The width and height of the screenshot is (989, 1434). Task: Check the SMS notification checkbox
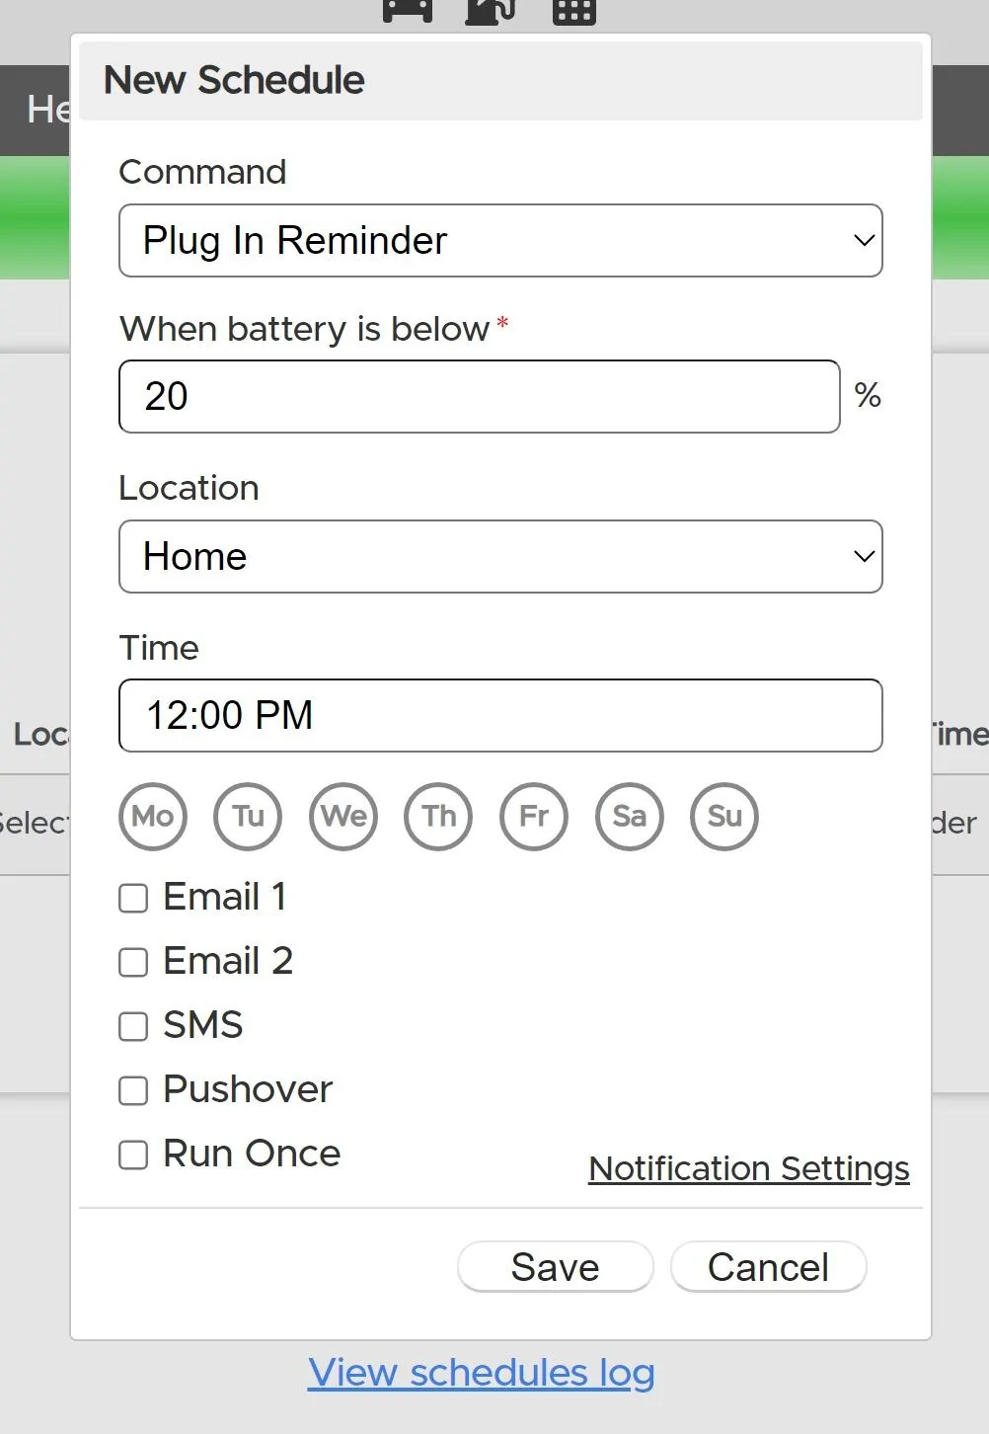tap(133, 1026)
